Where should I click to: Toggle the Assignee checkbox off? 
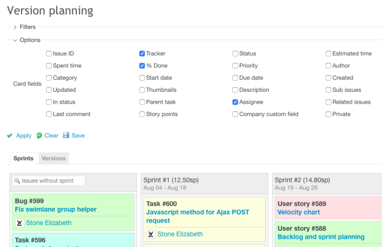tap(235, 102)
